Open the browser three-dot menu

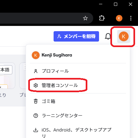pyautogui.click(x=131, y=18)
